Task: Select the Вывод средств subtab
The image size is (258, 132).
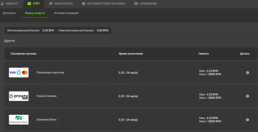Action: [x=35, y=13]
